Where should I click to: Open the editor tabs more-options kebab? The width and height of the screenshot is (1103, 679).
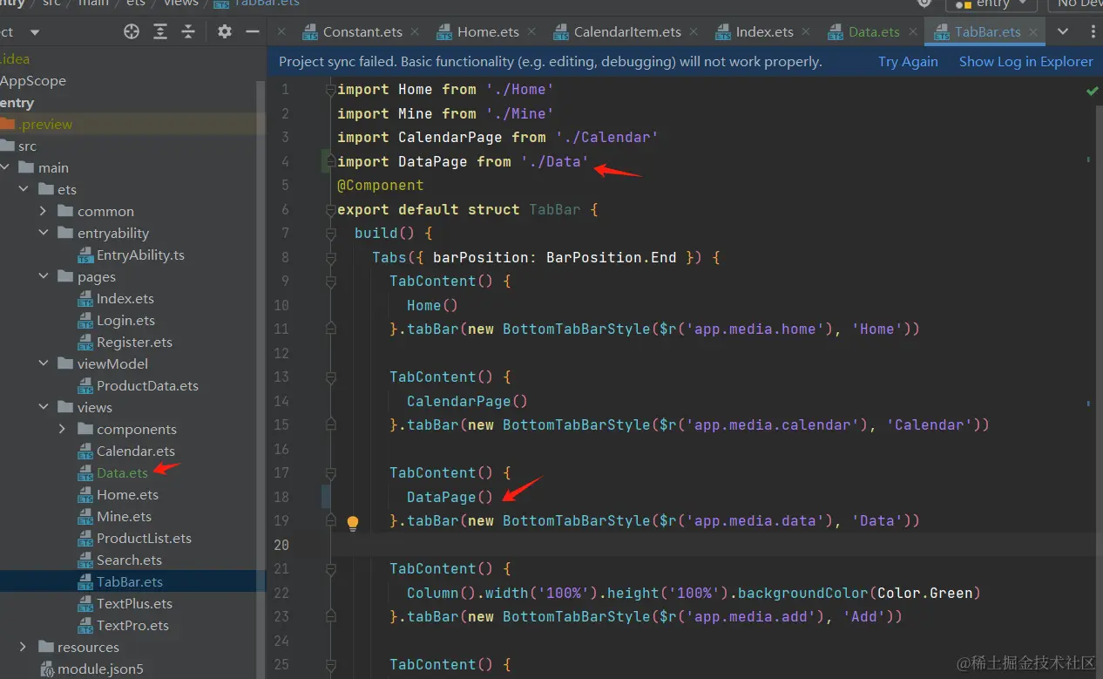click(x=1093, y=31)
